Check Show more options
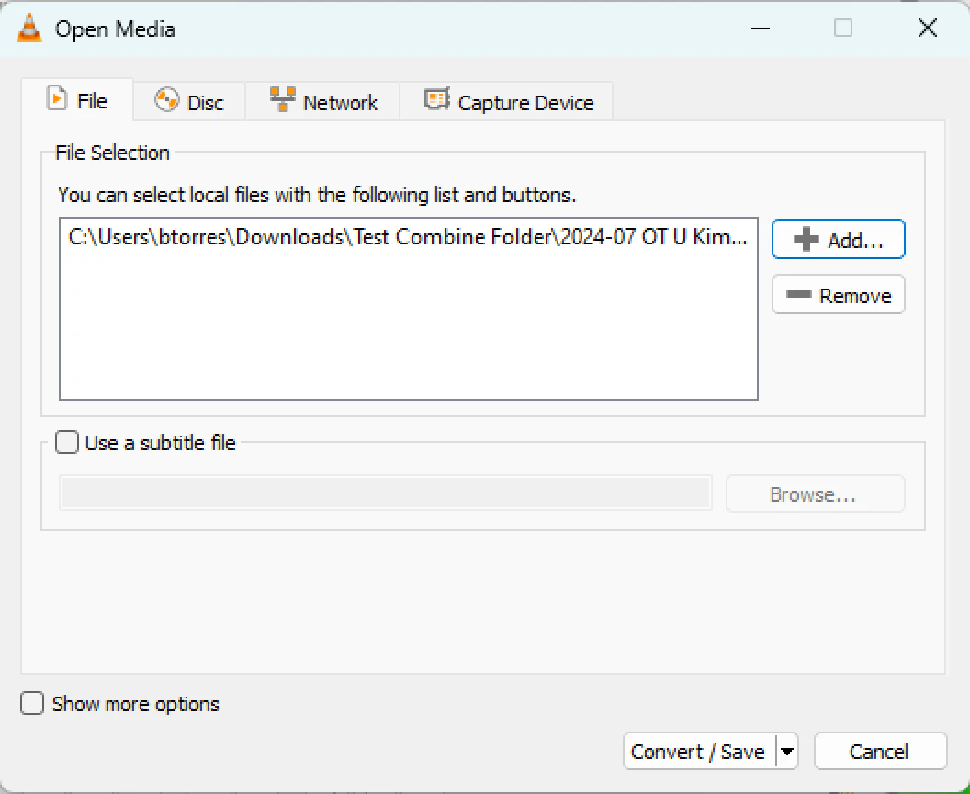This screenshot has width=970, height=794. click(31, 704)
